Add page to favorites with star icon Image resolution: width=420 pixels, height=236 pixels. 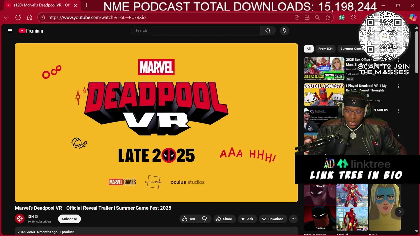tap(328, 18)
